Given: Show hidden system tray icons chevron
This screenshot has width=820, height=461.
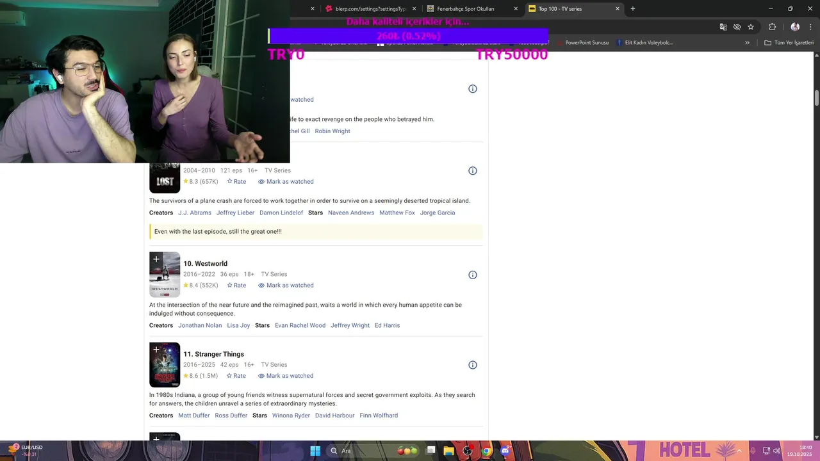Looking at the screenshot, I should (x=739, y=451).
